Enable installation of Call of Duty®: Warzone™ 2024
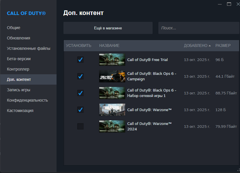The image size is (240, 173). point(80,126)
